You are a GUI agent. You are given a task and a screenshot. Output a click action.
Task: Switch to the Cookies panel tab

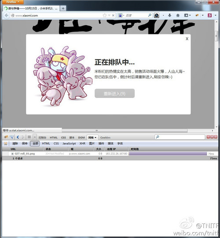105,138
